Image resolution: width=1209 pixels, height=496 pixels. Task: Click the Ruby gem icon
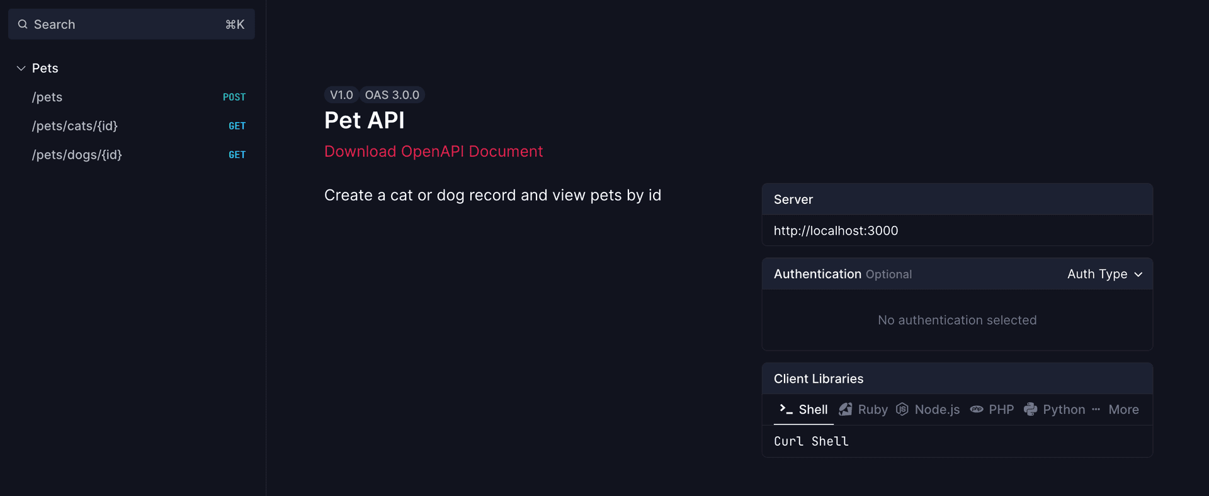845,409
